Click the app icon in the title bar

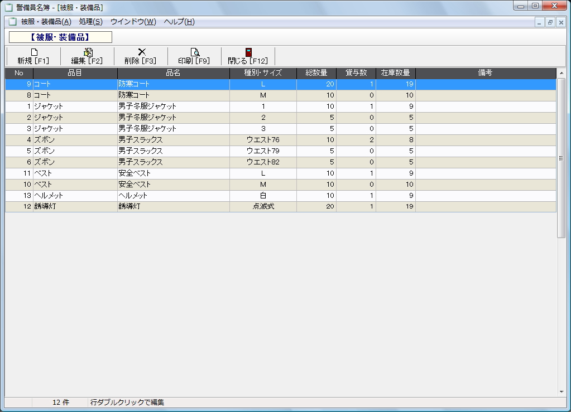(x=8, y=7)
